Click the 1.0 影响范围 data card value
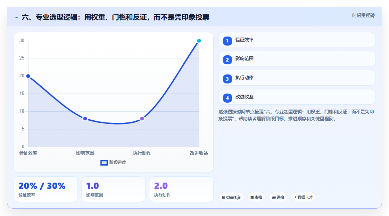 (92, 186)
